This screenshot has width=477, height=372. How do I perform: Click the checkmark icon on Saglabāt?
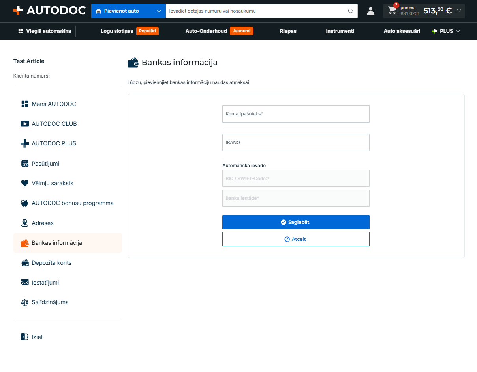pyautogui.click(x=283, y=222)
